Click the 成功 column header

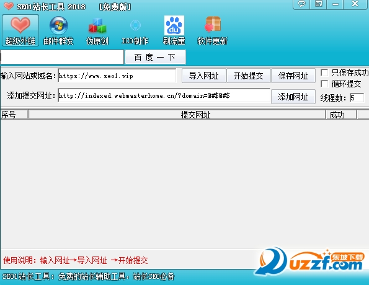pyautogui.click(x=341, y=115)
